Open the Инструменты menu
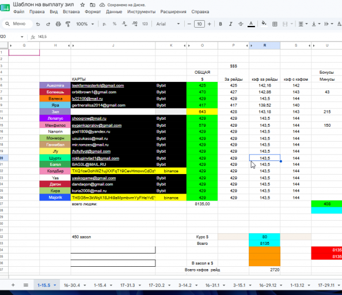The image size is (342, 295). pyautogui.click(x=141, y=12)
